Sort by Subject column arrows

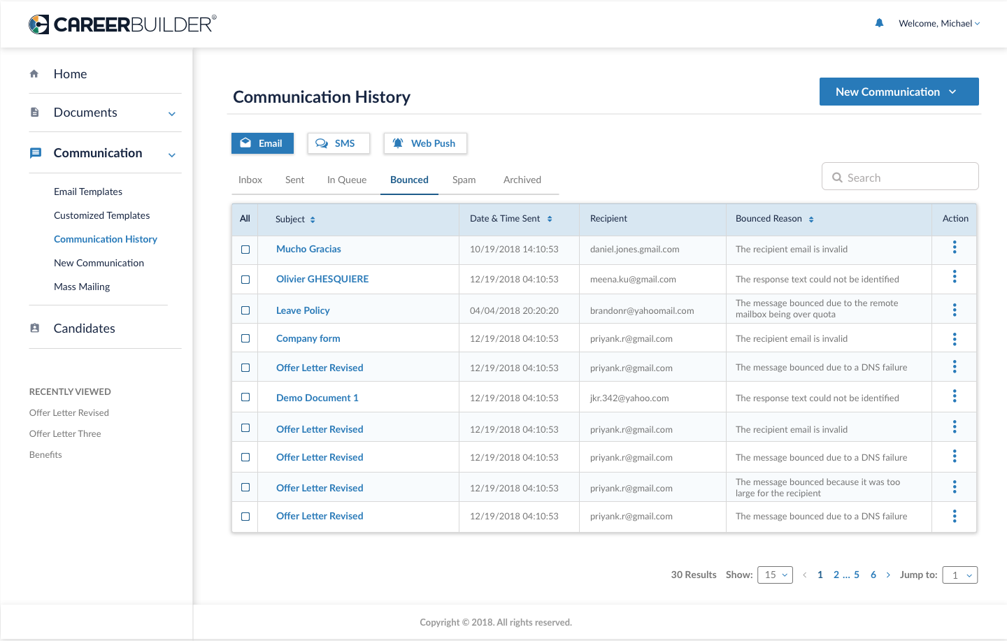click(x=313, y=219)
